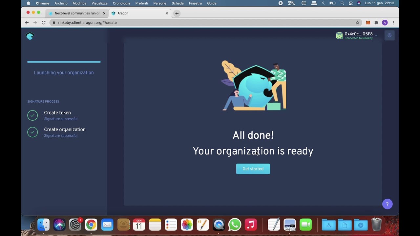This screenshot has width=420, height=236.
Task: Open the Cronologia menu
Action: pos(121,3)
